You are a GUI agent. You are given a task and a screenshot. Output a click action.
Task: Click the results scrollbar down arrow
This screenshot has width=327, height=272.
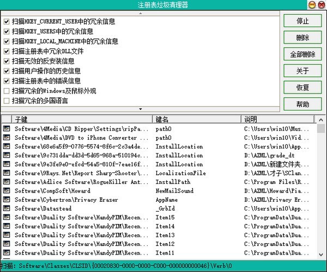click(321, 255)
